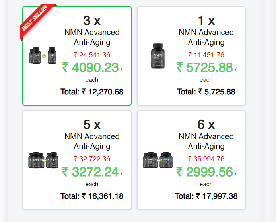Click the Best Seller ribbon badge
Screen dimensions: 276x222
tap(35, 20)
